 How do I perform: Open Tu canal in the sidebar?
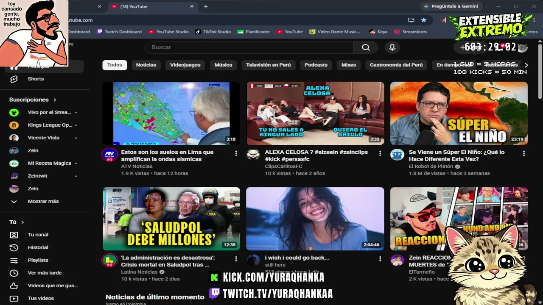(x=38, y=235)
